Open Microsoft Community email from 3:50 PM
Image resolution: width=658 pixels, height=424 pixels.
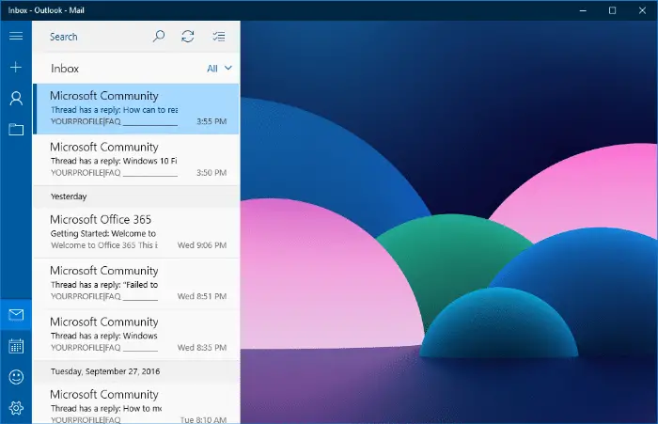click(136, 160)
